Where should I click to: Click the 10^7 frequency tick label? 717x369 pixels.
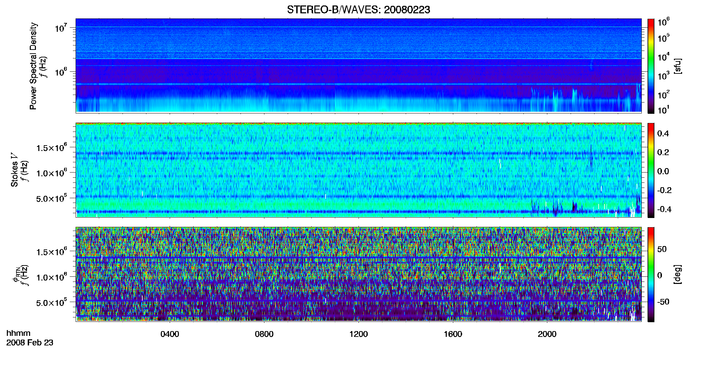[x=61, y=27]
